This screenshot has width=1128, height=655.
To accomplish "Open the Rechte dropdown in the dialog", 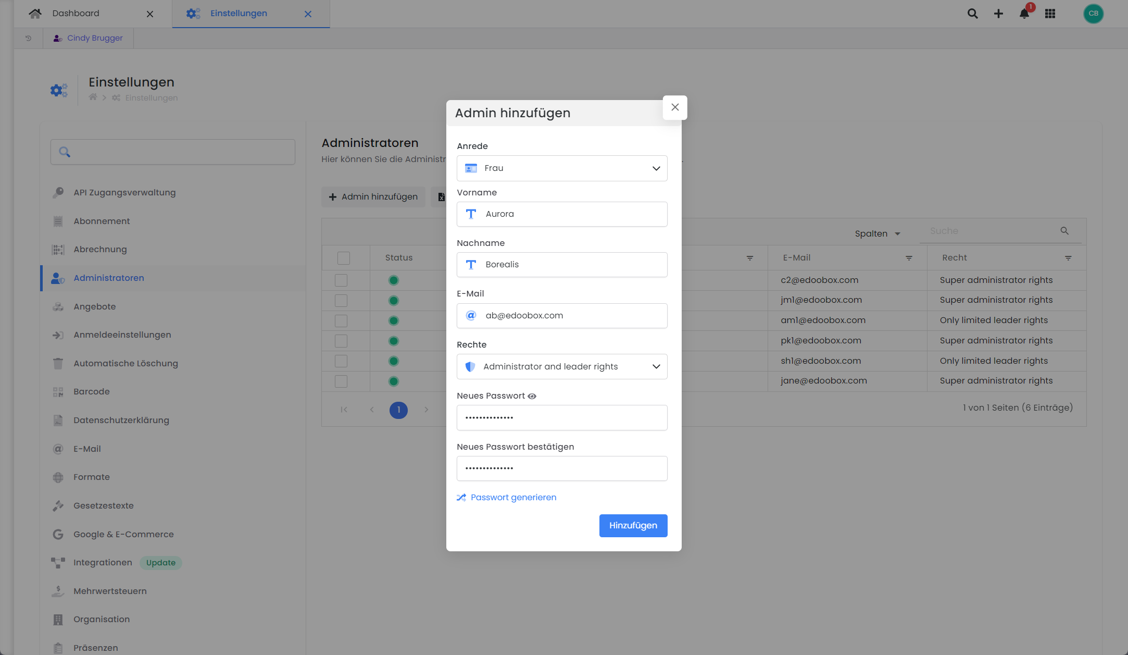I will pos(561,366).
